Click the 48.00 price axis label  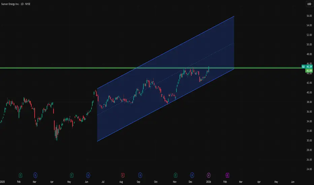[x=309, y=54]
